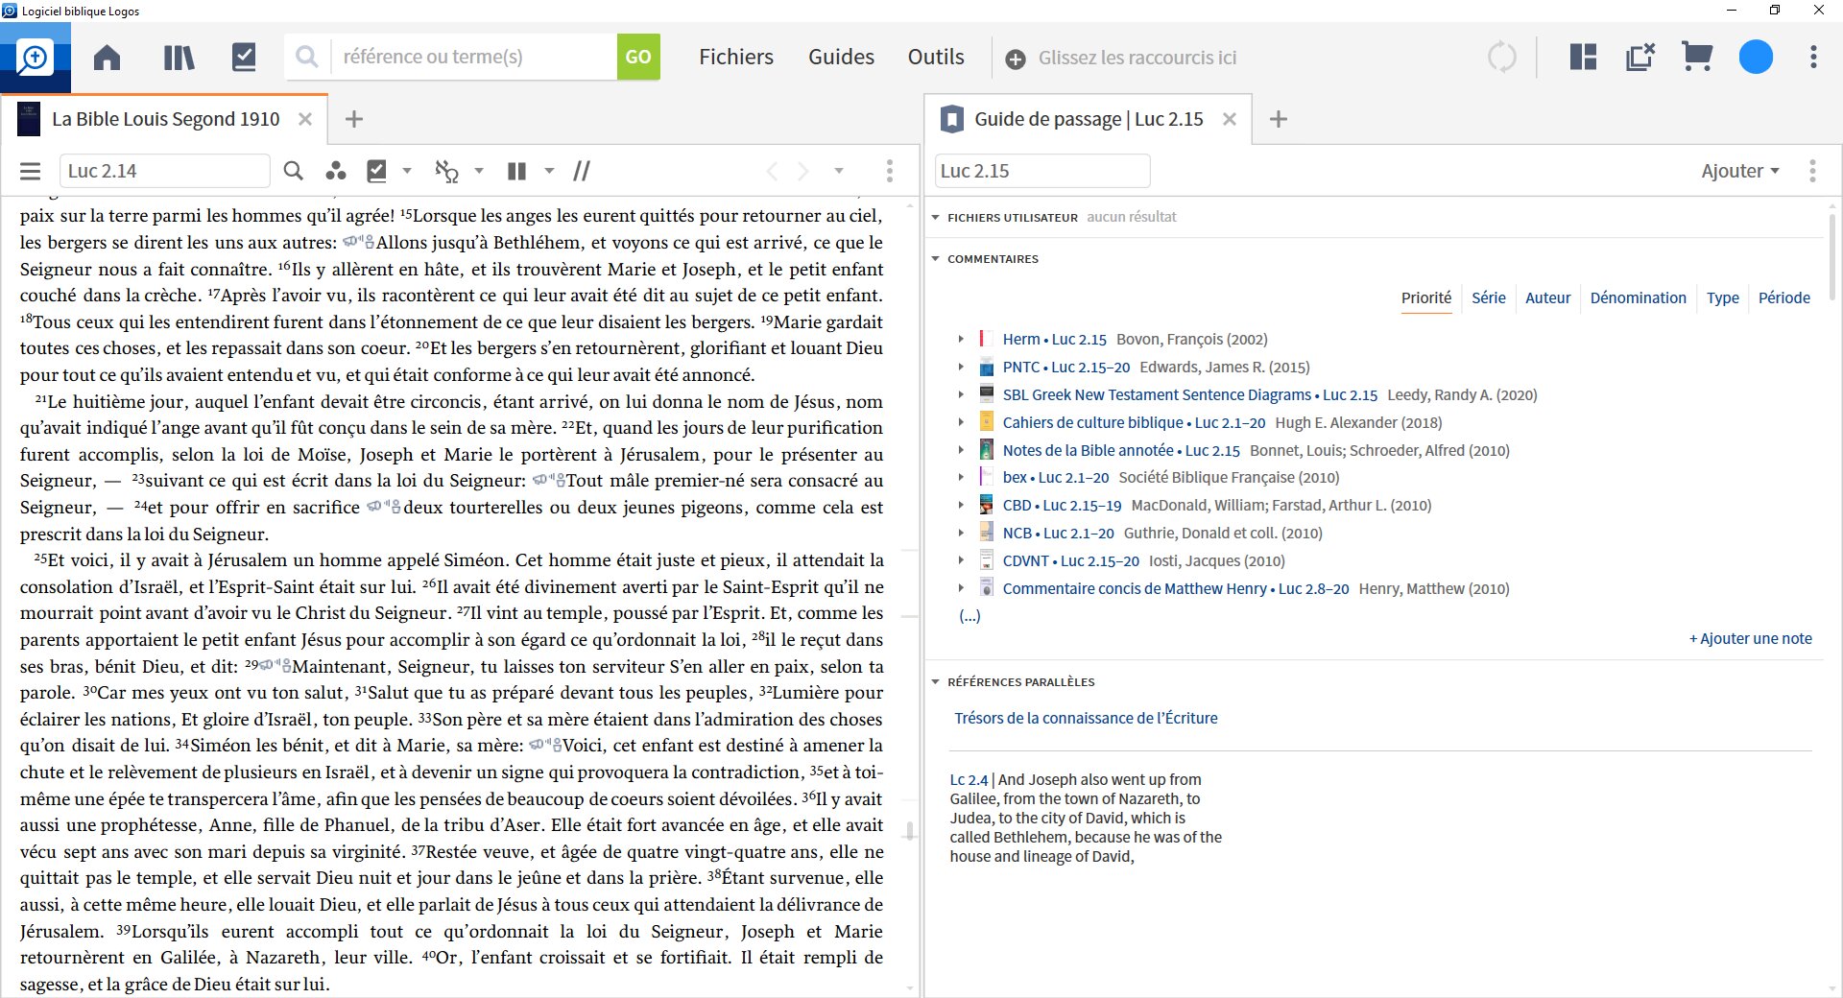Open Guide de passage panel kebab menu
This screenshot has height=998, width=1843.
pos(1812,171)
